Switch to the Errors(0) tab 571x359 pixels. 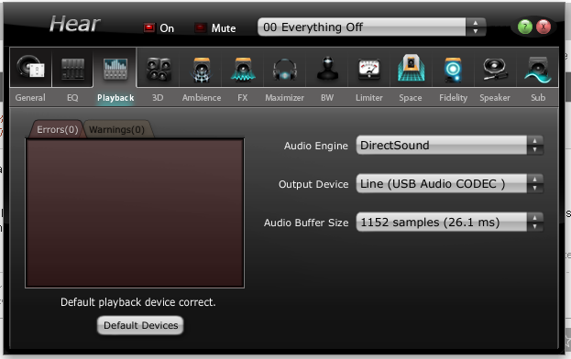[x=57, y=129]
